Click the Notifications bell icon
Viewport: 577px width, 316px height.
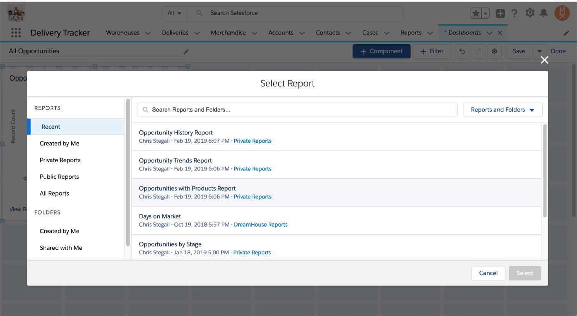pyautogui.click(x=544, y=13)
